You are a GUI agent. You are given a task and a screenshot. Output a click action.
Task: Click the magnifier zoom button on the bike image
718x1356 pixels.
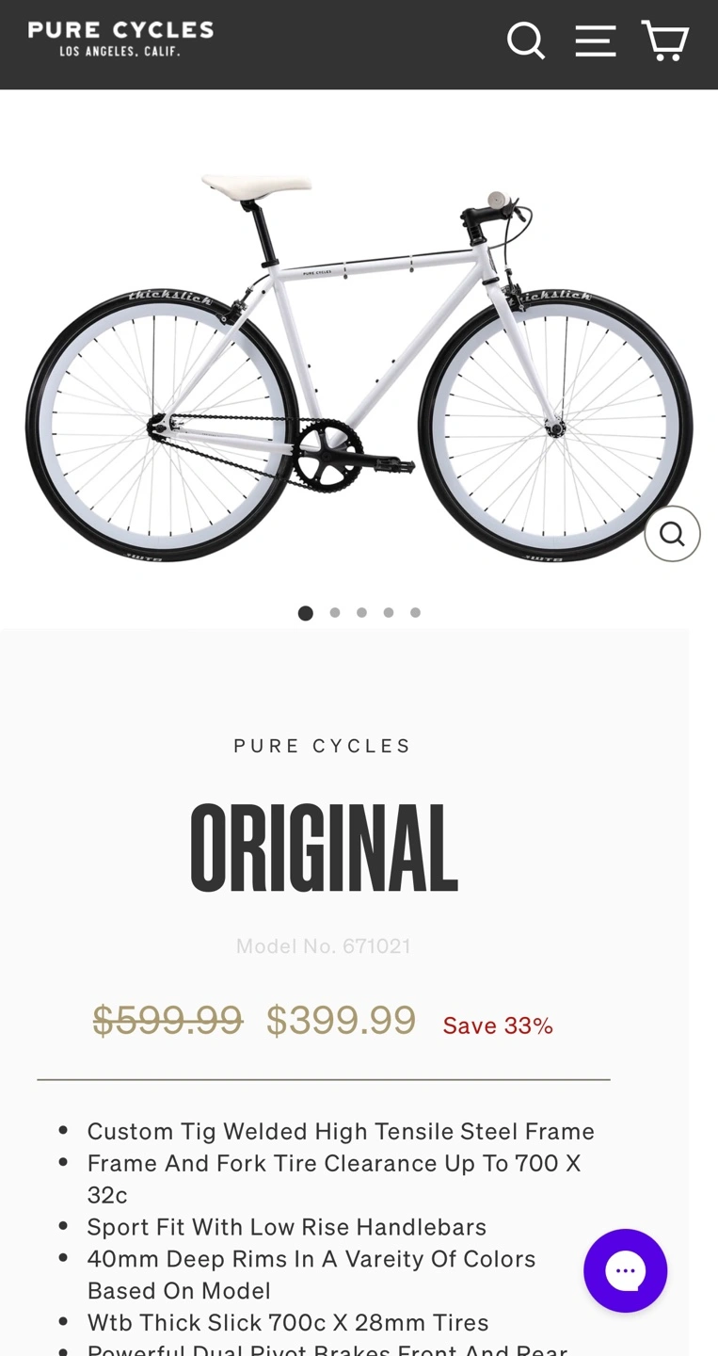(x=672, y=534)
